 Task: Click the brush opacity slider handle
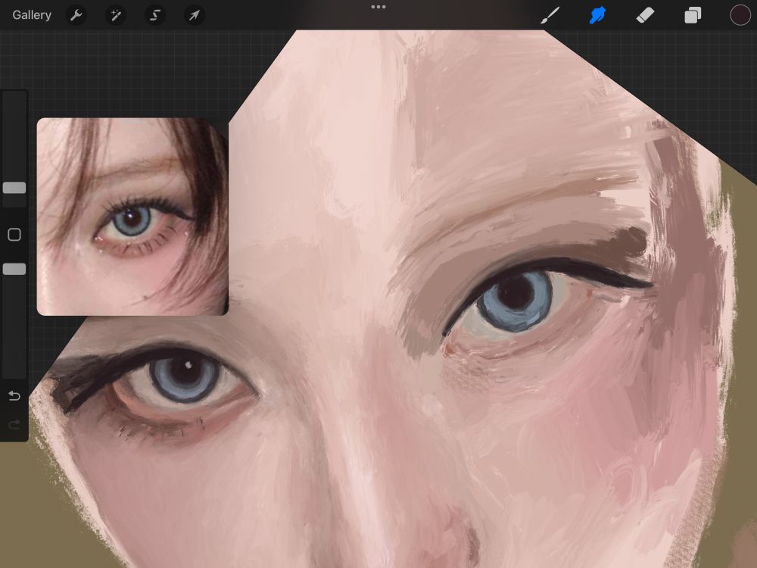coord(14,269)
